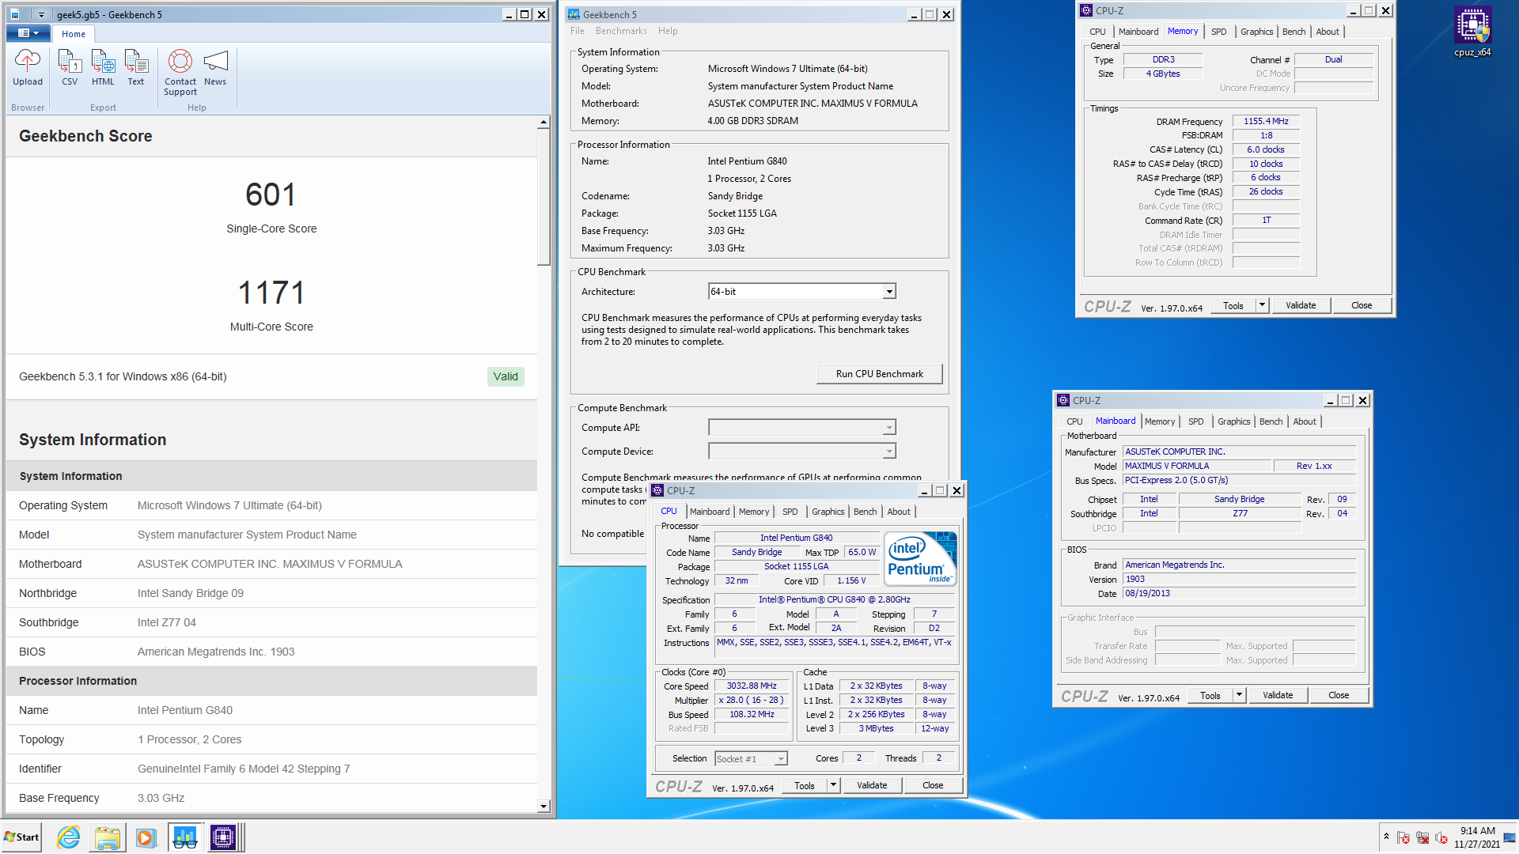This screenshot has width=1519, height=854.
Task: Click the Run CPU Benchmark button
Action: tap(879, 374)
